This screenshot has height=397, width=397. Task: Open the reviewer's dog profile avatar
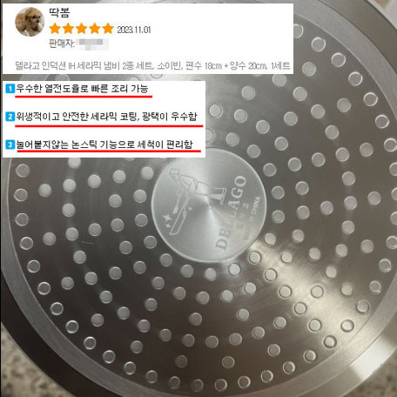point(30,22)
